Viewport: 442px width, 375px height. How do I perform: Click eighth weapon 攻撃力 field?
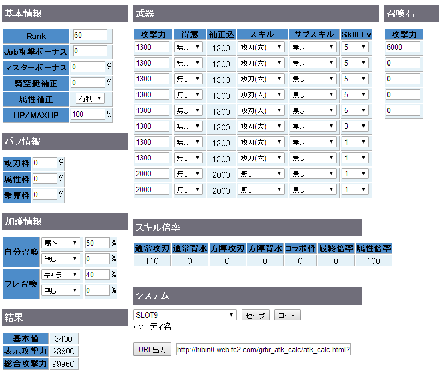click(152, 158)
